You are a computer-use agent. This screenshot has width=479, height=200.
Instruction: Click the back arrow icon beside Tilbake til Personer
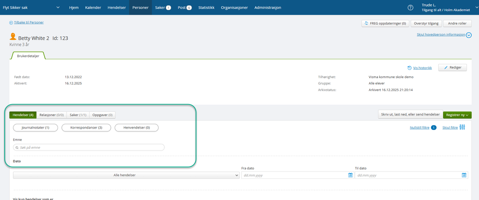point(12,23)
